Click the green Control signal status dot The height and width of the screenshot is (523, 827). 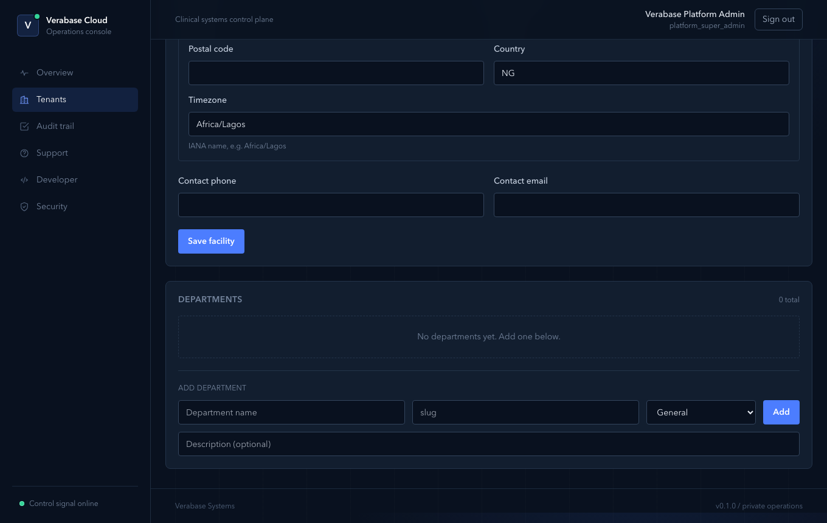pyautogui.click(x=22, y=504)
